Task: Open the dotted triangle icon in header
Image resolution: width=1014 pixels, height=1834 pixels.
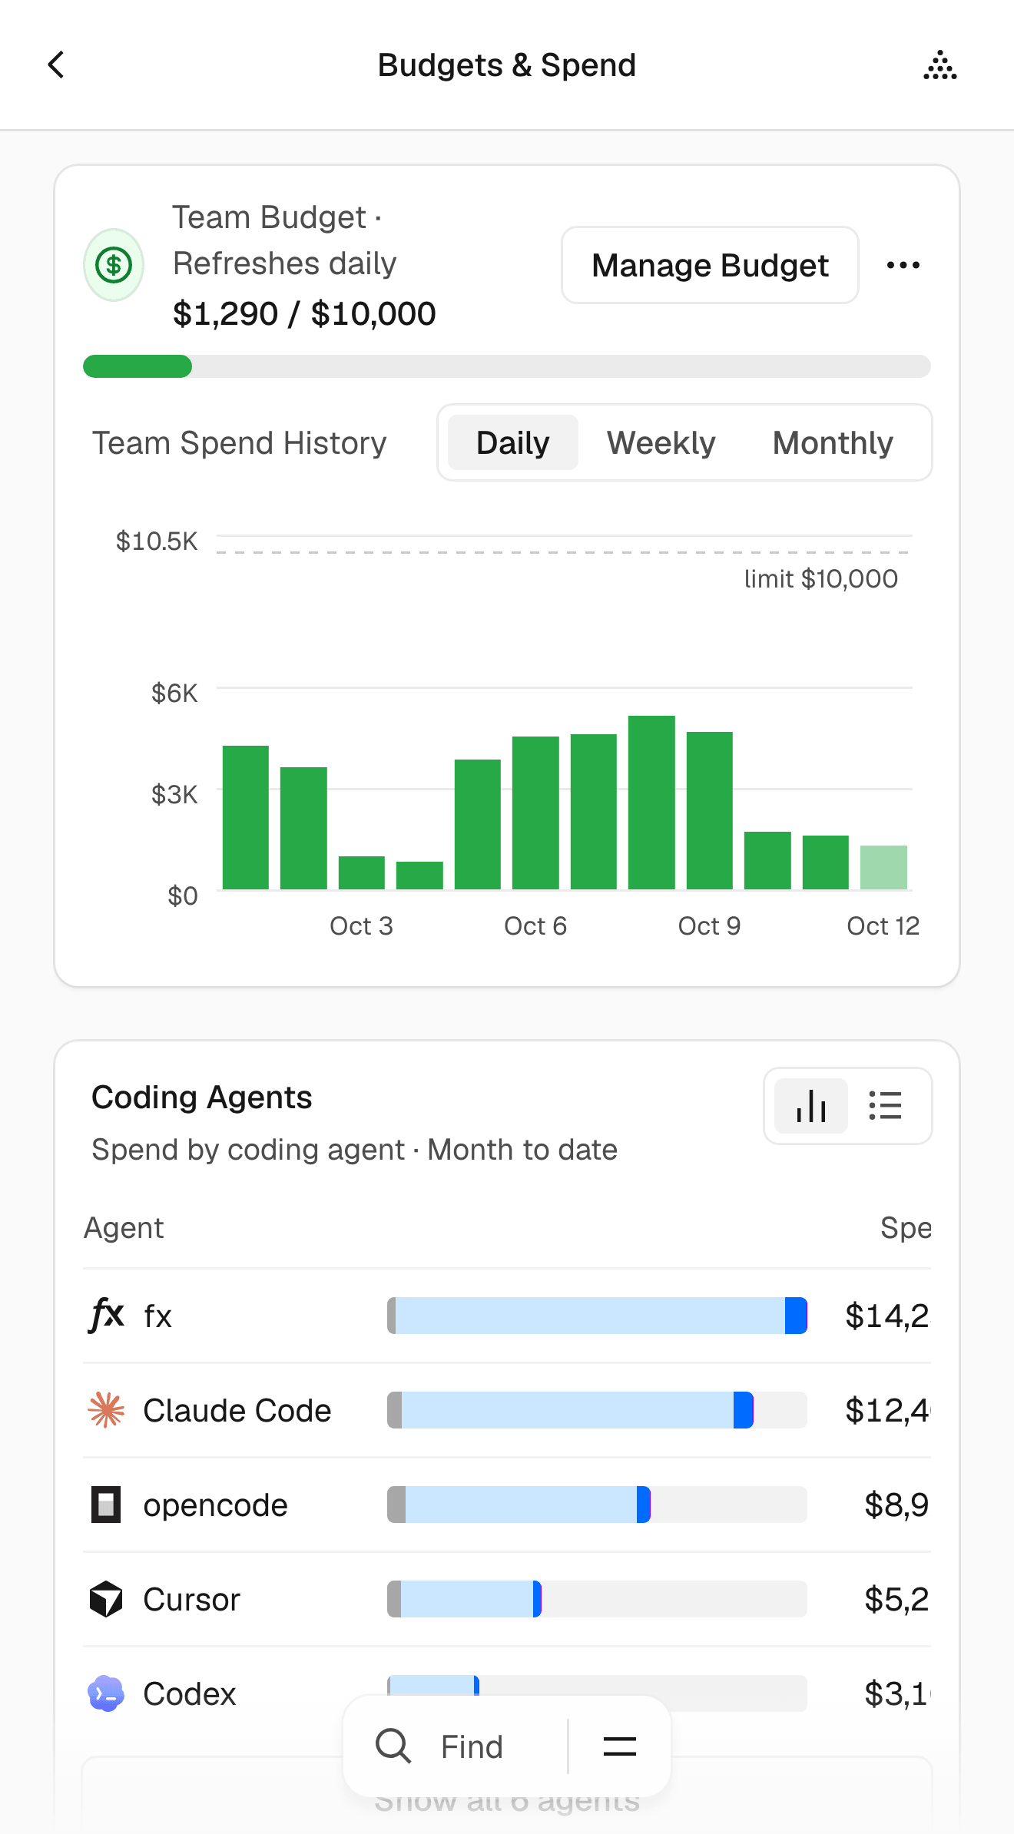Action: (940, 65)
